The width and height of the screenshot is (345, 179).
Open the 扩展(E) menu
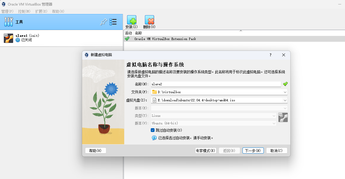pos(41,11)
